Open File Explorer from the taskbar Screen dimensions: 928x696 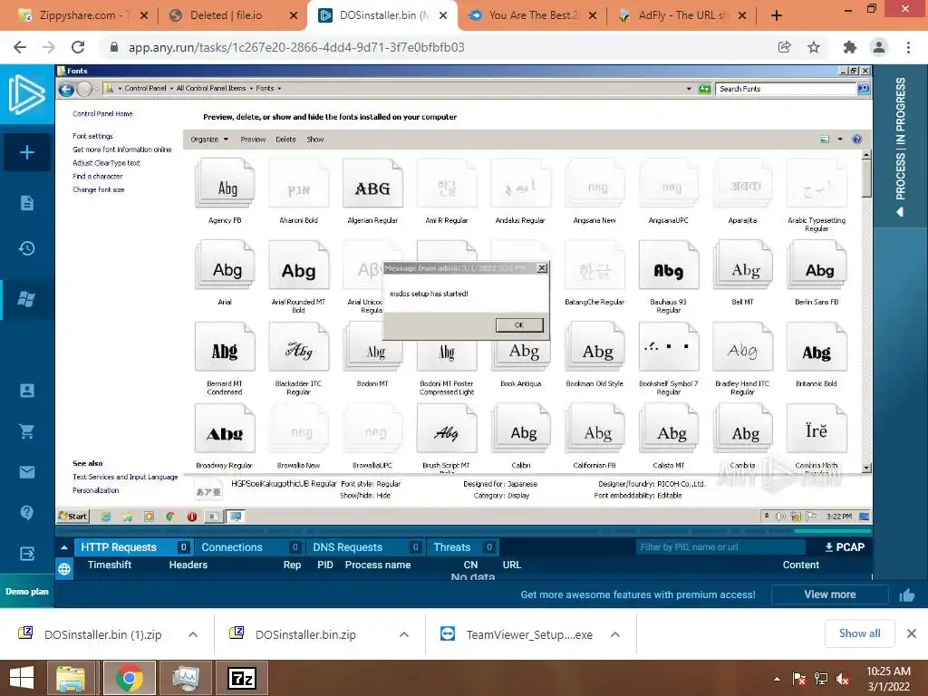(71, 678)
